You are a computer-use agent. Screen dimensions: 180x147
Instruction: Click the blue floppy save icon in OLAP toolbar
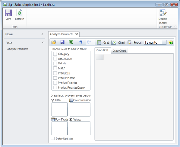tap(62, 42)
